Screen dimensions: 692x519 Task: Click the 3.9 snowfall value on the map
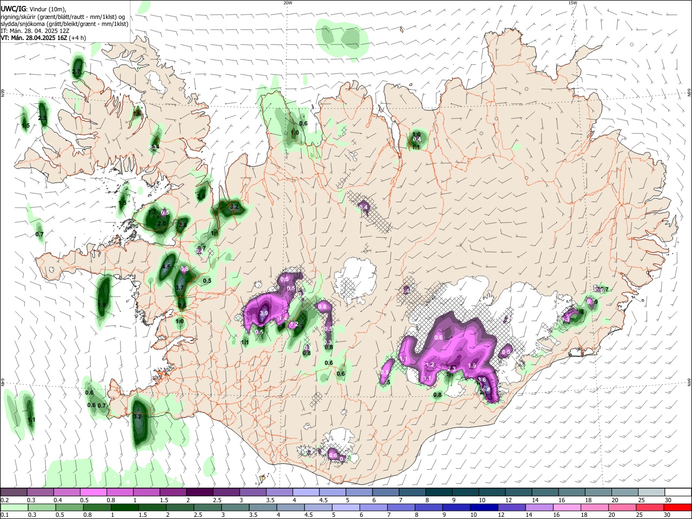[264, 313]
